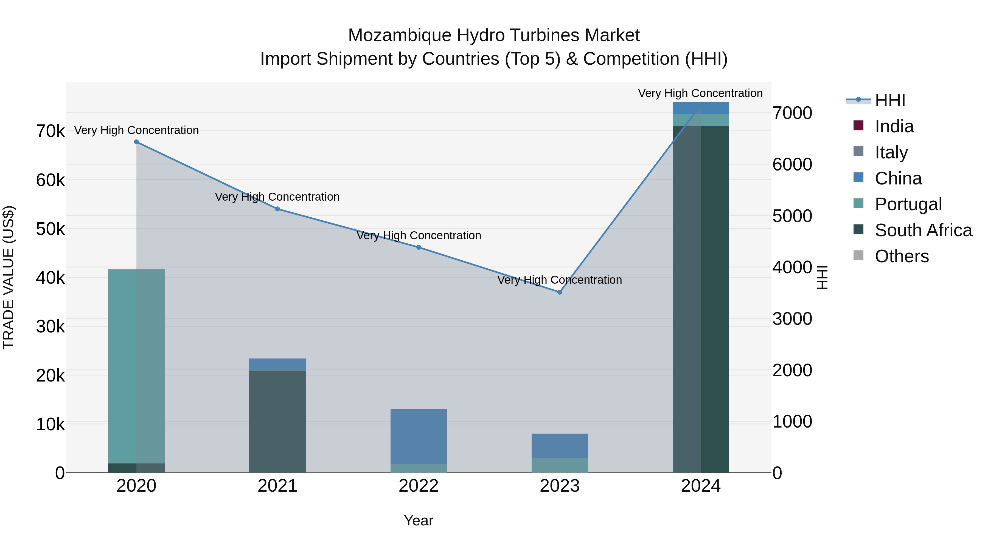The image size is (988, 555).
Task: Click the HHI data point for 2020
Action: (137, 142)
